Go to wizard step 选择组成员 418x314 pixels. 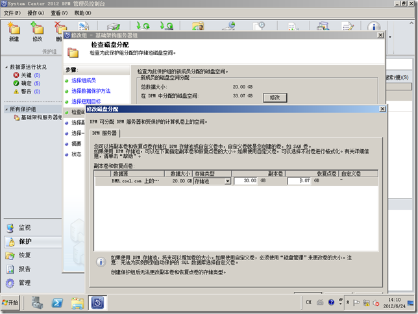[x=84, y=80]
